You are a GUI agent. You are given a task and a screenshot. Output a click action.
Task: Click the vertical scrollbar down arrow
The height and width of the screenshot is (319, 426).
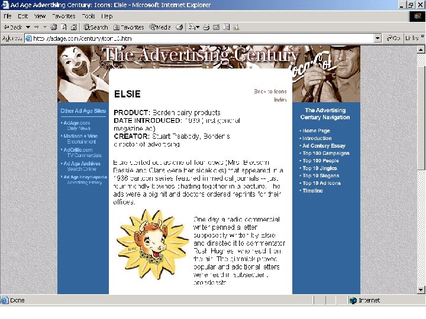[x=421, y=290]
